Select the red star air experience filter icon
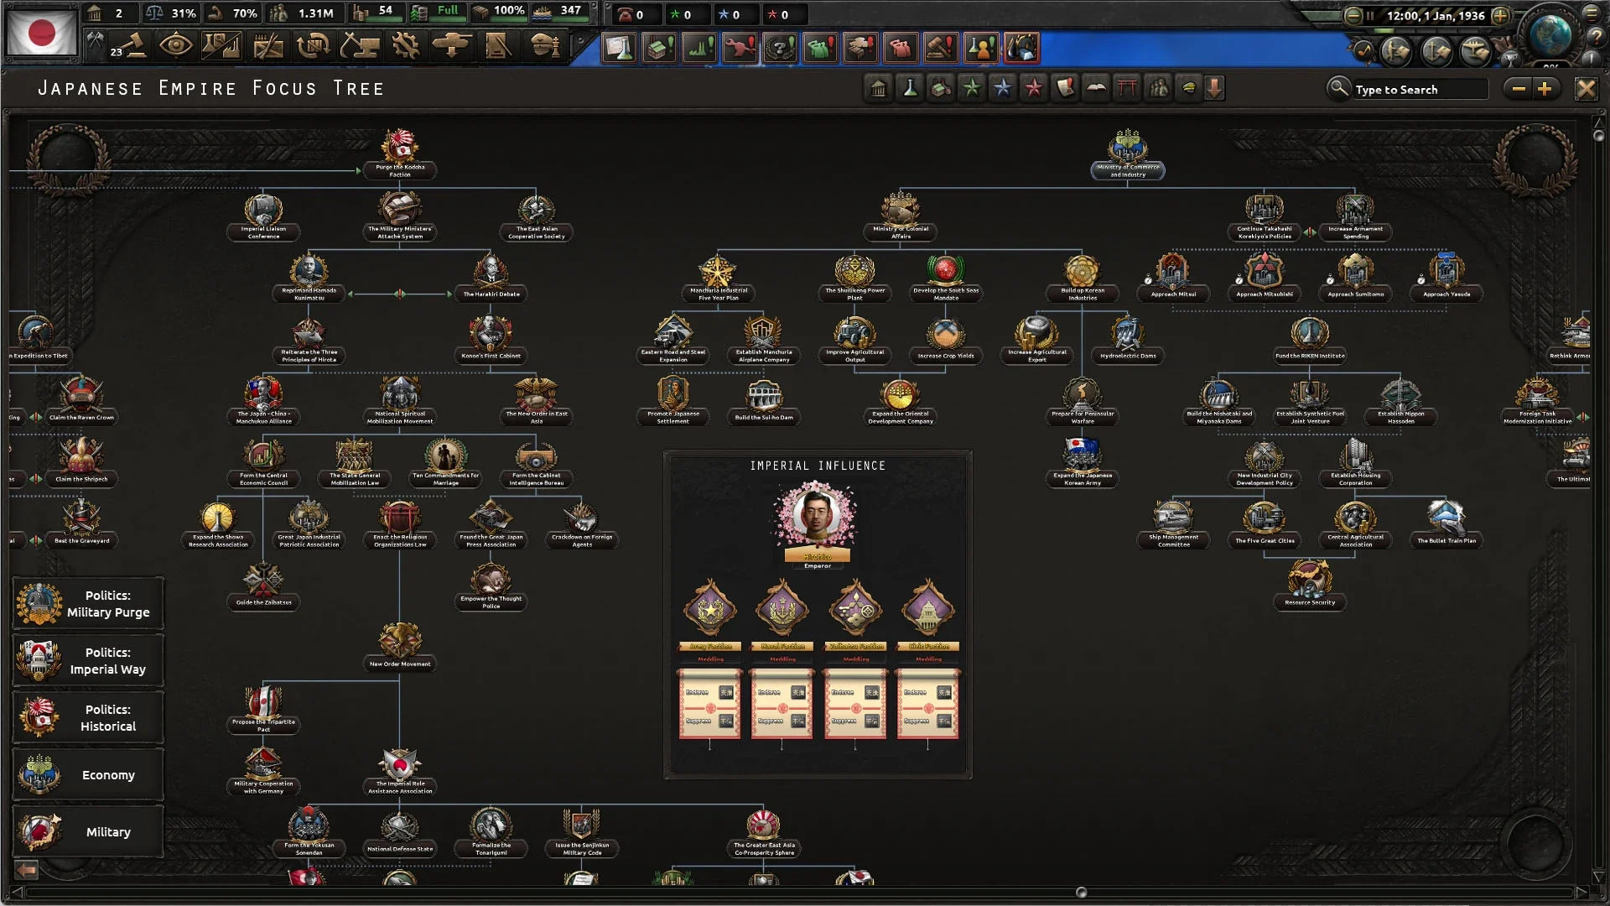The image size is (1610, 906). [1033, 87]
